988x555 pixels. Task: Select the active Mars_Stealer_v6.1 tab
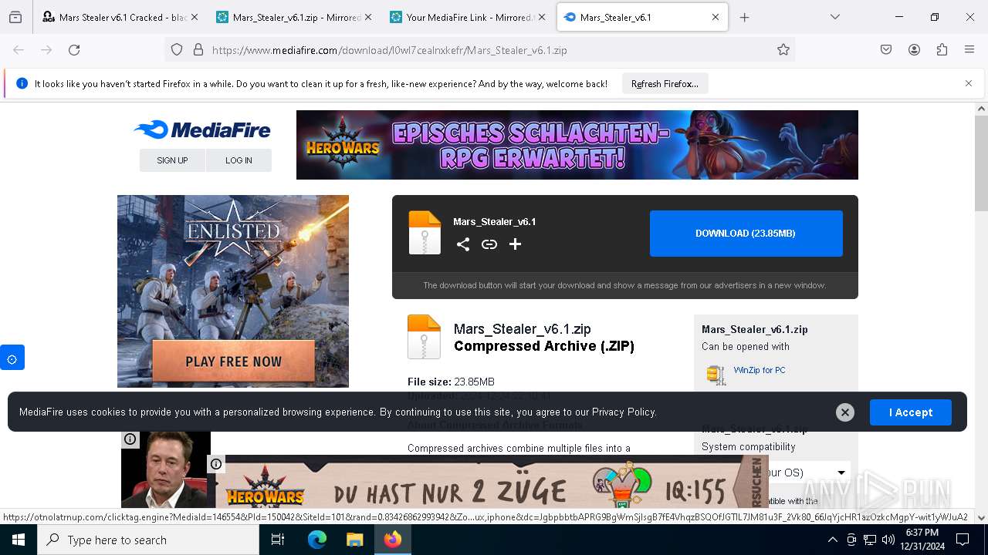point(642,17)
